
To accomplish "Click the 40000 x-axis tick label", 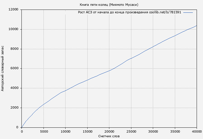I will click(x=197, y=131).
